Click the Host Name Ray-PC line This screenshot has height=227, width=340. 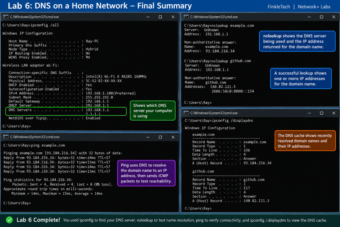(x=53, y=41)
